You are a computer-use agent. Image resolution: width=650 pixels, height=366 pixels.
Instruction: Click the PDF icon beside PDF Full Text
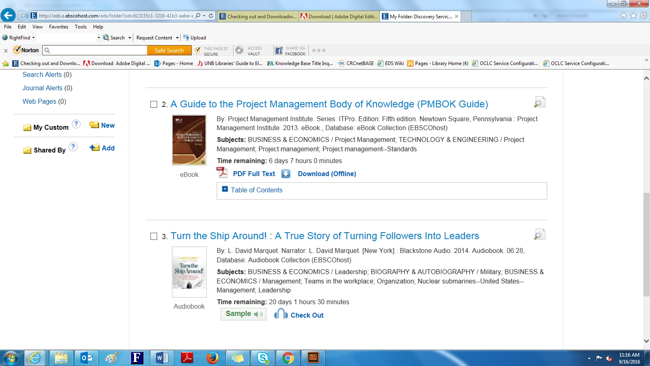(x=222, y=172)
